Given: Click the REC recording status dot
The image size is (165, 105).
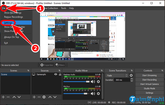Looking at the screenshot, I should (x=109, y=102).
